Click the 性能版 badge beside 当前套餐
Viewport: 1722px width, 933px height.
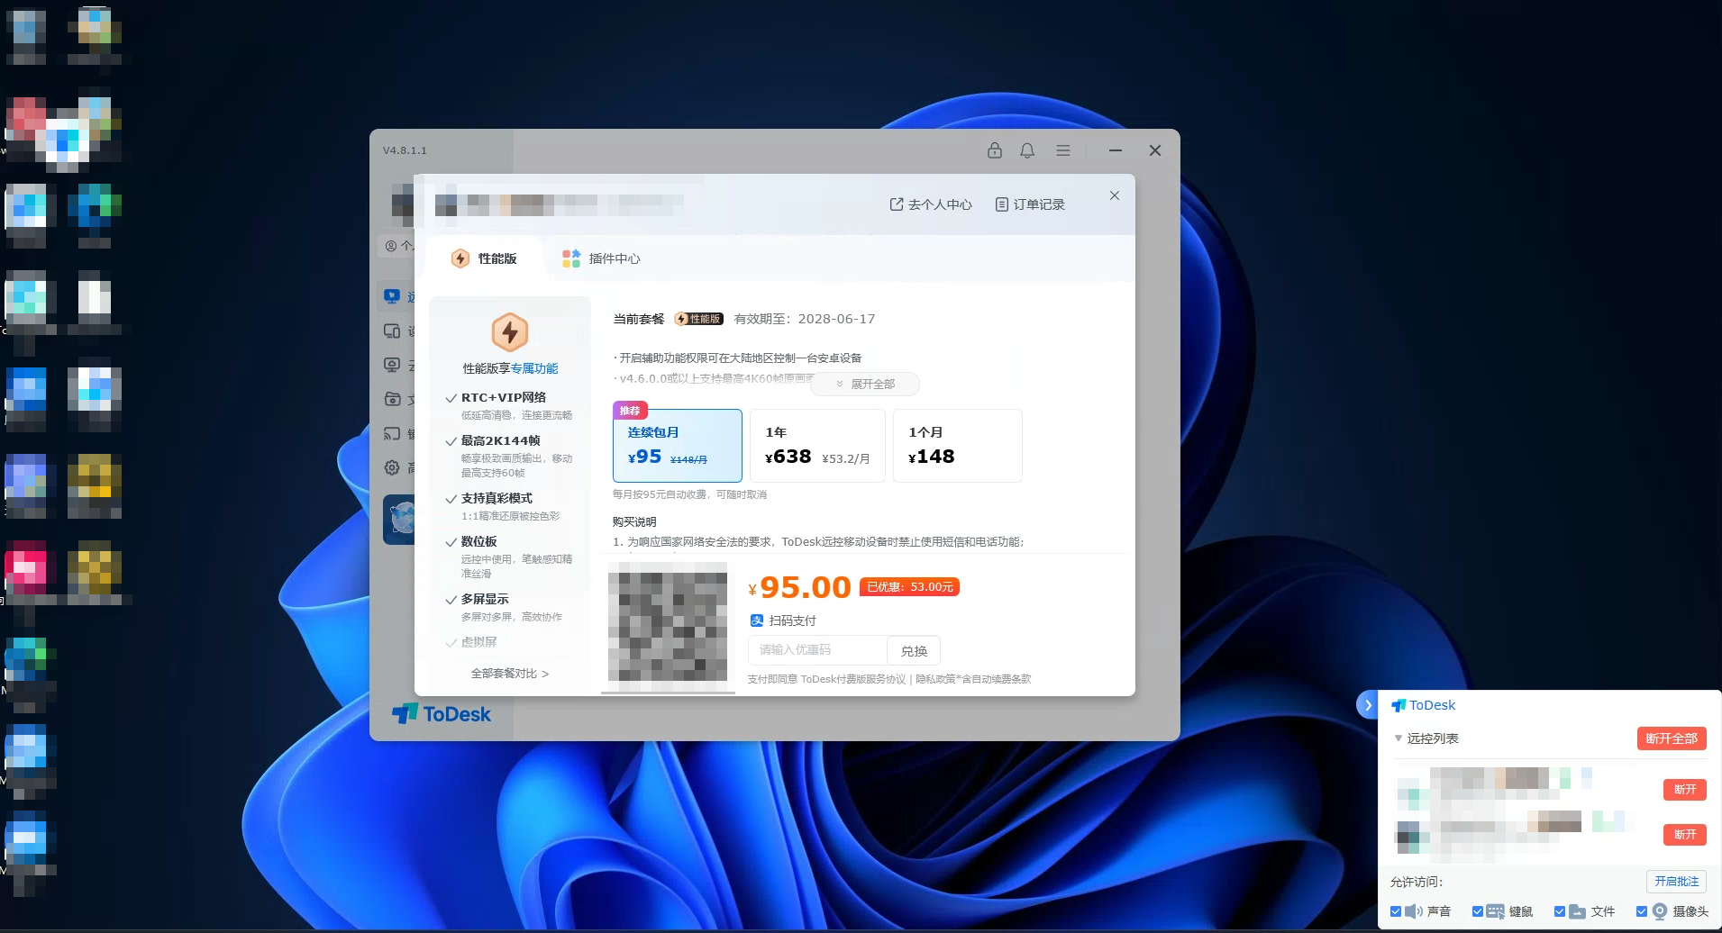(698, 319)
